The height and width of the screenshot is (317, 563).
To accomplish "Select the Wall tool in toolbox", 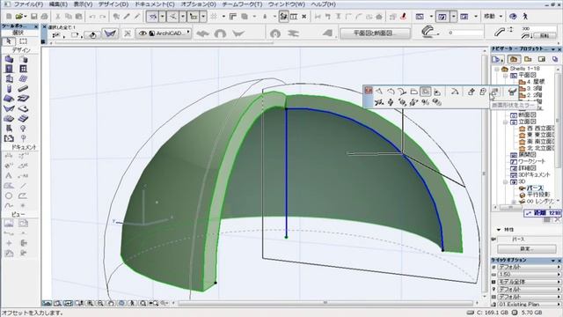I will pyautogui.click(x=9, y=59).
